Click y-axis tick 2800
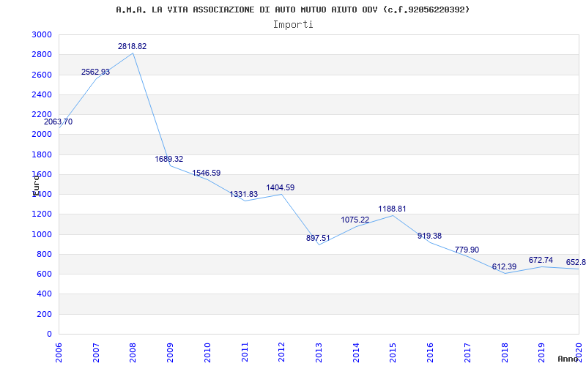586x366 pixels. [x=42, y=55]
